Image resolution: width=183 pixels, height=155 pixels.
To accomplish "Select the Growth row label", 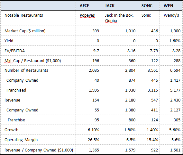I will tap(12, 130).
